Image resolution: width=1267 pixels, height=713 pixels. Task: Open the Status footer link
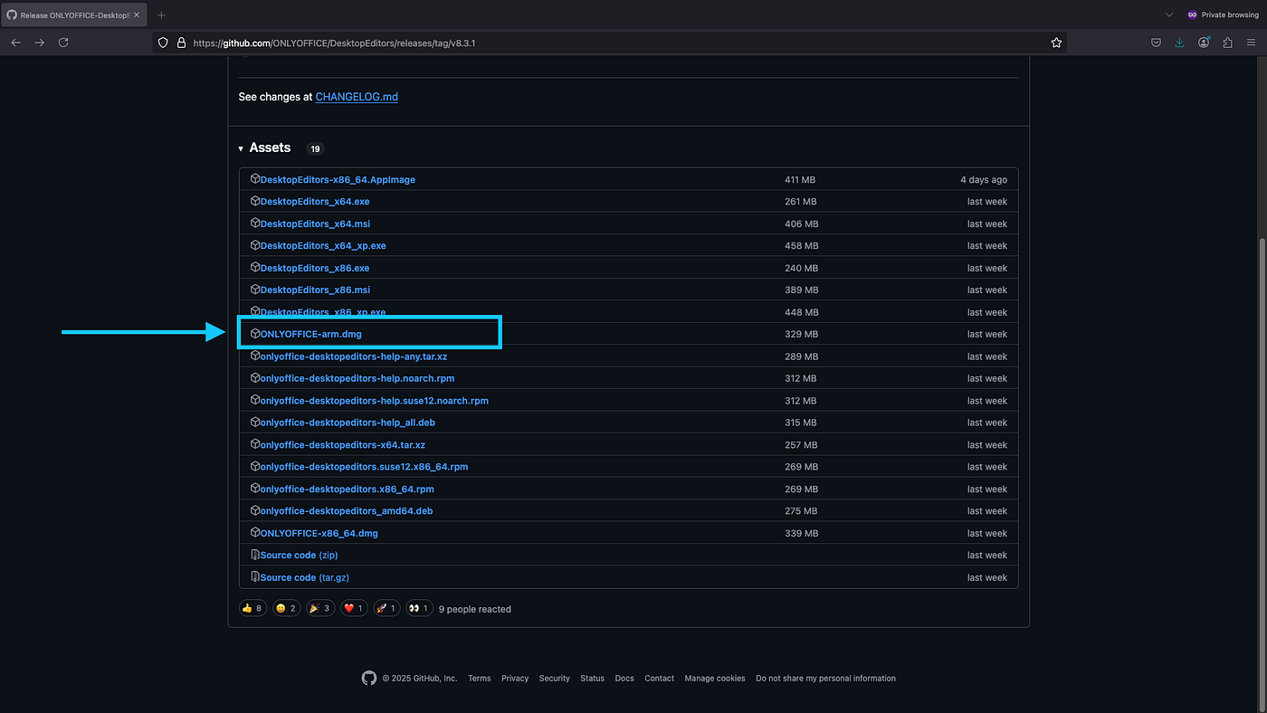593,679
